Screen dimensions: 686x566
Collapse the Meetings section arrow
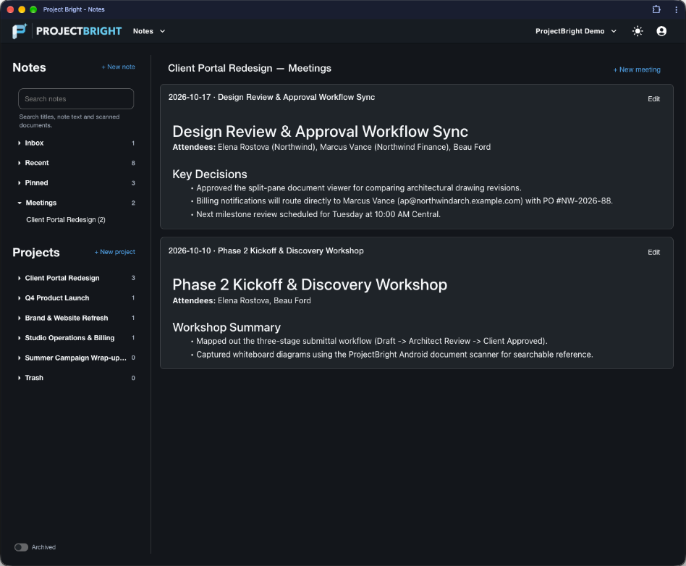pos(20,203)
